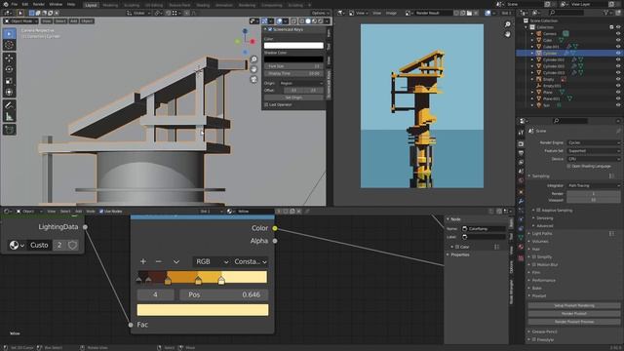
Task: Select the Measure tool in viewport toolbar
Action: (x=9, y=117)
